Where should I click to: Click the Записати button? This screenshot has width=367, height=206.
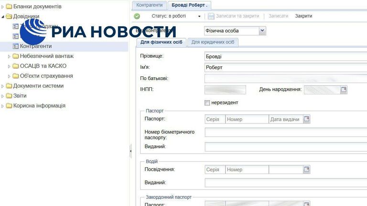point(278,16)
